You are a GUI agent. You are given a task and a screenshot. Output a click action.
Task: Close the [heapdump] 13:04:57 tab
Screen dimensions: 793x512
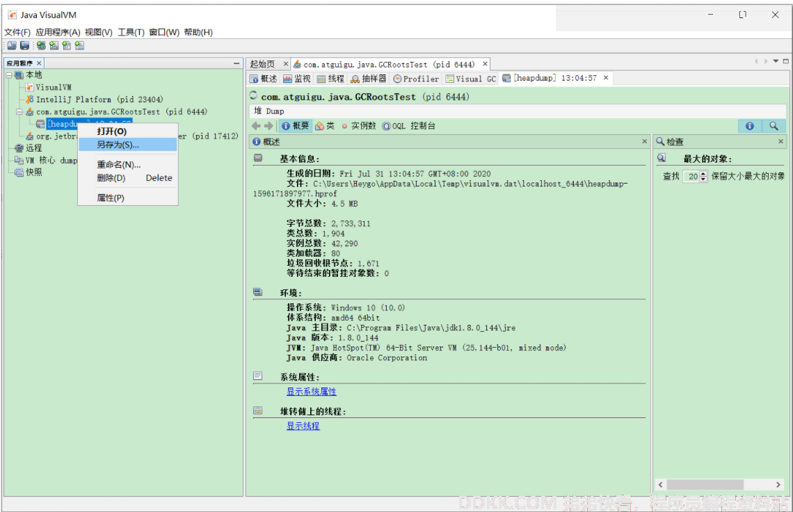[x=606, y=78]
